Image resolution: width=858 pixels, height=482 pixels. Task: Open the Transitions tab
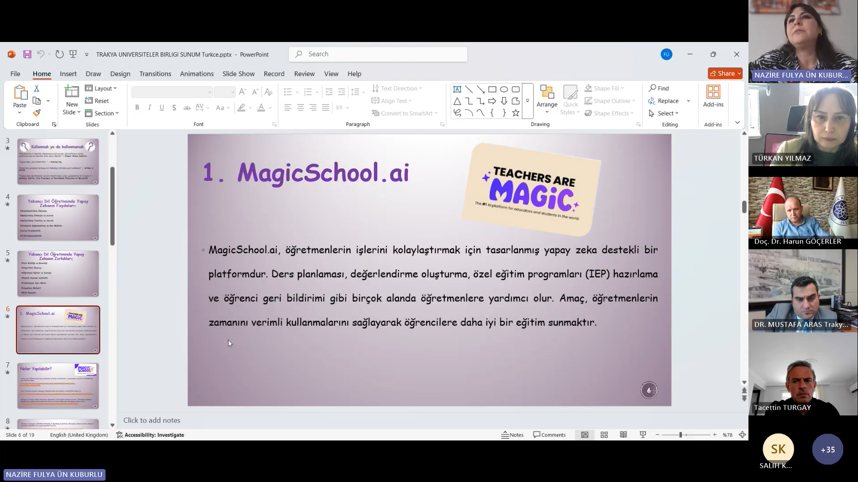click(x=155, y=74)
